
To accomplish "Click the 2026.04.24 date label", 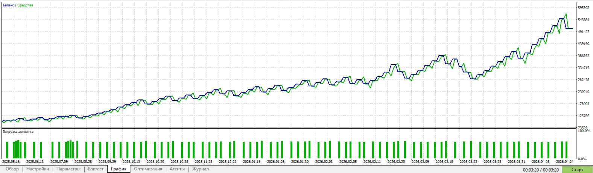I will coord(565,162).
